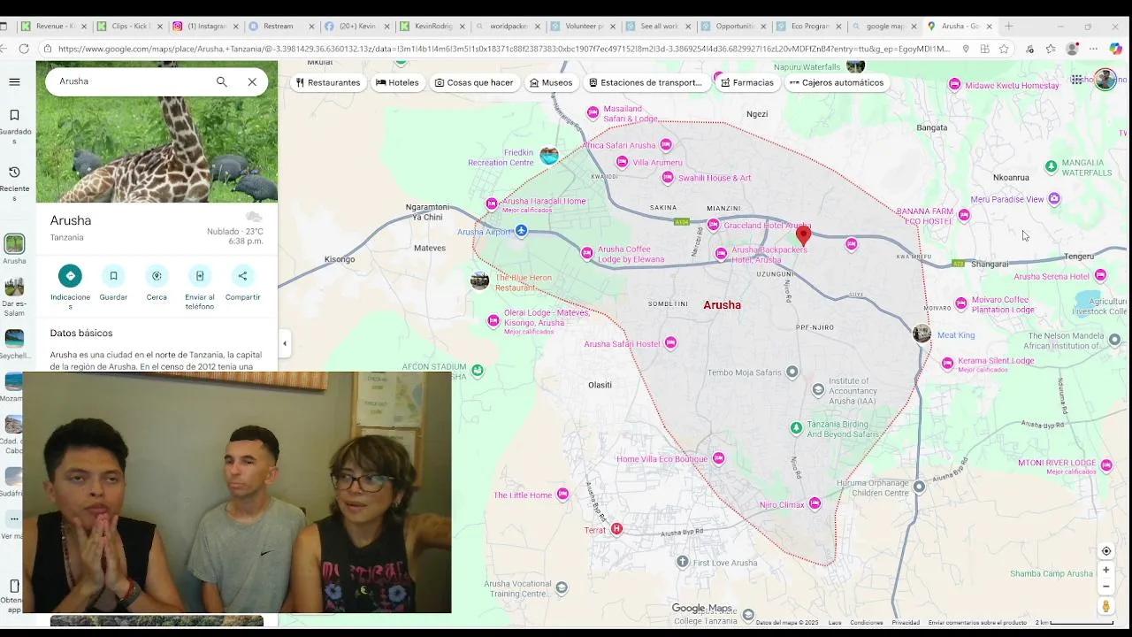Activate Street View pegman
1132x637 pixels.
pos(1105,606)
